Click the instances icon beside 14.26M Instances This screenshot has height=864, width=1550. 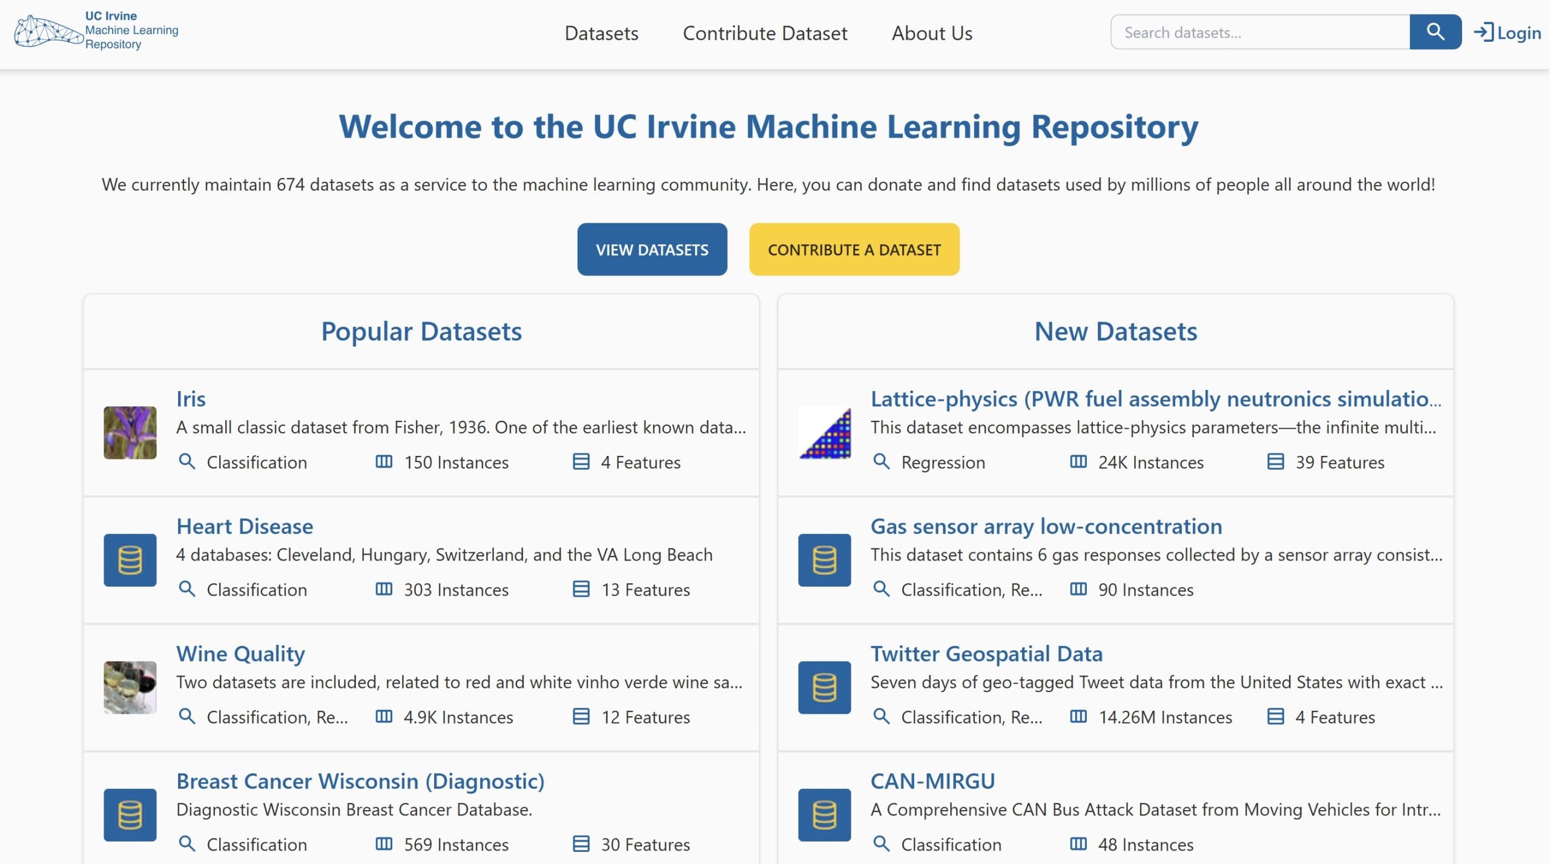click(1078, 716)
